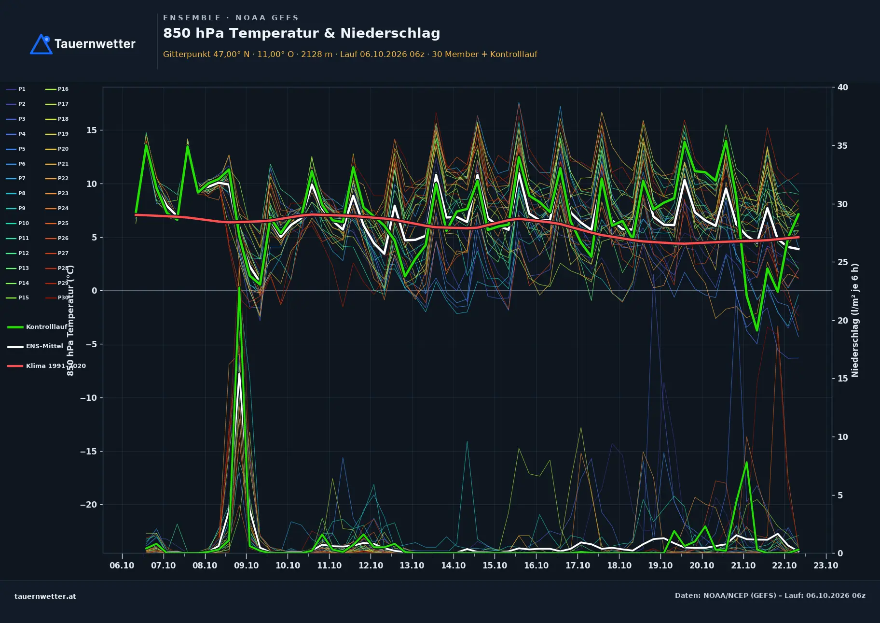
Task: Select the P20 legend entry
Action: [57, 149]
